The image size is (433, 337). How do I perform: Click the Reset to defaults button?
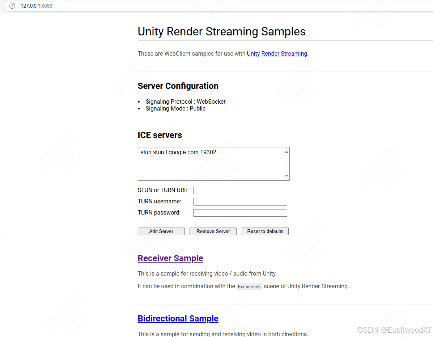pyautogui.click(x=265, y=232)
